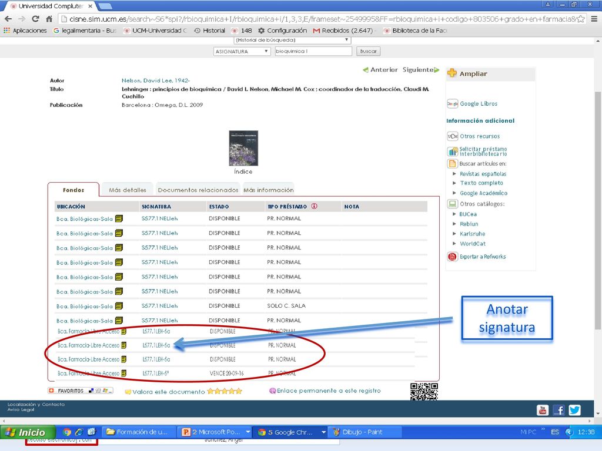Click the Exportar a Refworks red icon

pos(453,257)
